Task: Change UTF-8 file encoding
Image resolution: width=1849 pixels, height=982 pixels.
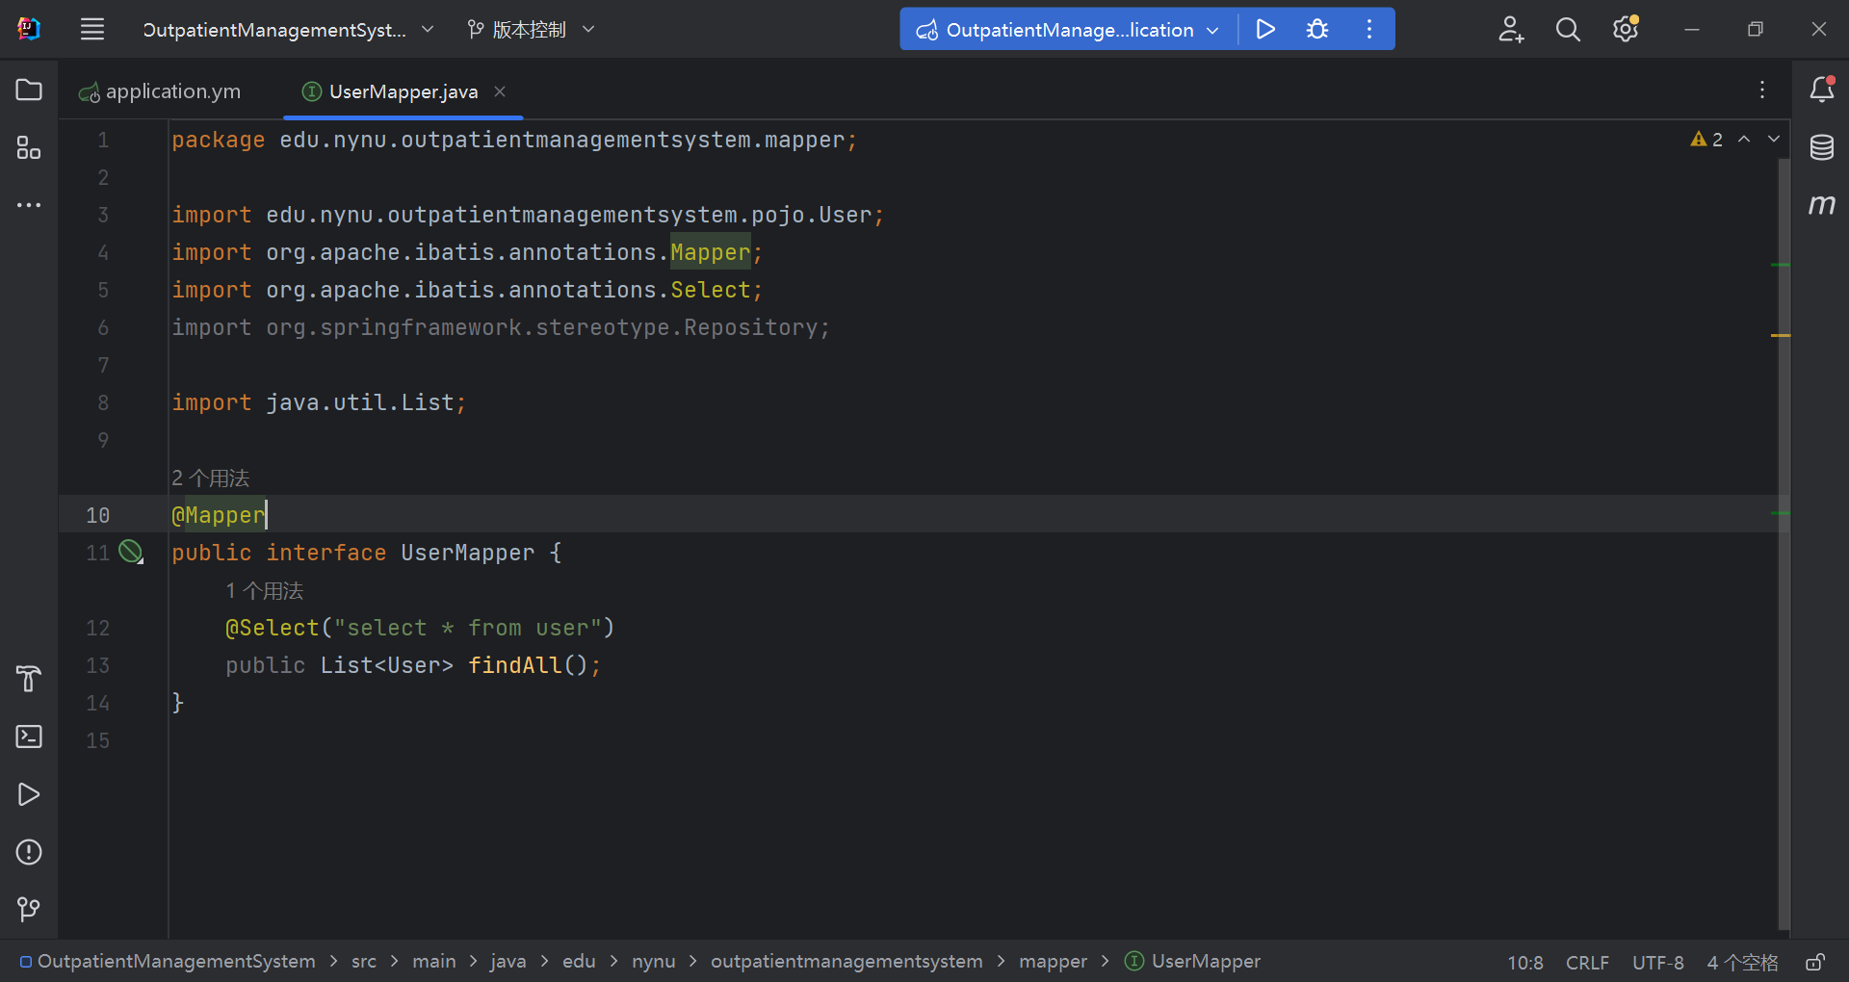Action: [1658, 963]
